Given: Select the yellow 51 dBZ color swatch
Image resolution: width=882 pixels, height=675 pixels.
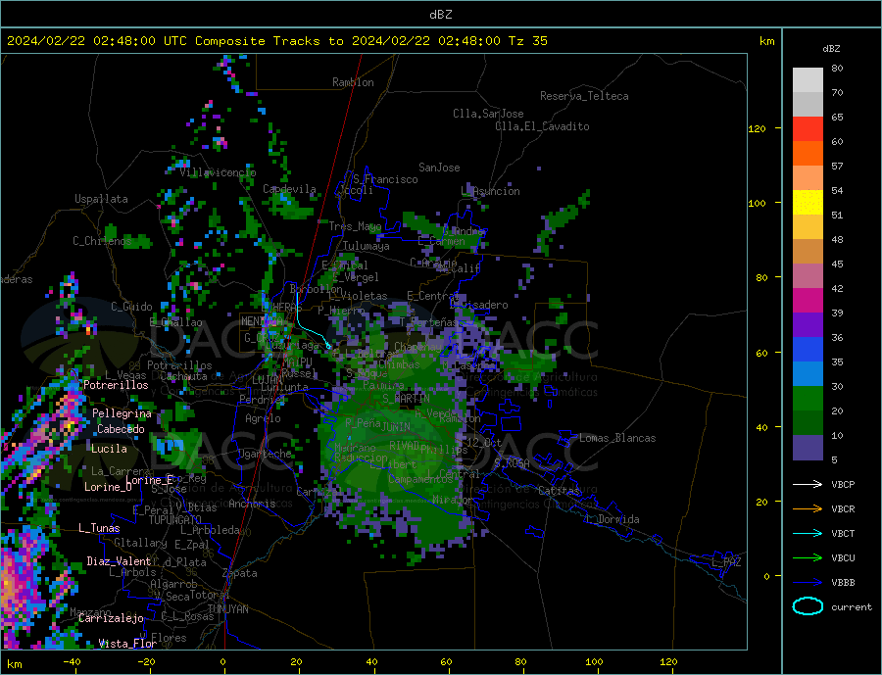Looking at the screenshot, I should coord(808,203).
